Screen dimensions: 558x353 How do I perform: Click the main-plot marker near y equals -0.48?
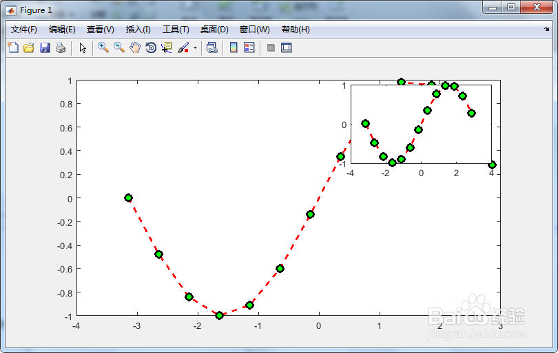coord(159,254)
